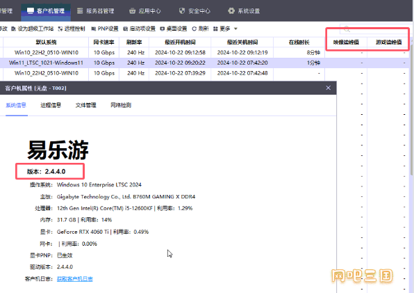The height and width of the screenshot is (293, 414).
Task: Select row Win11_LTSC_1021-Windows11
Action: pos(205,63)
